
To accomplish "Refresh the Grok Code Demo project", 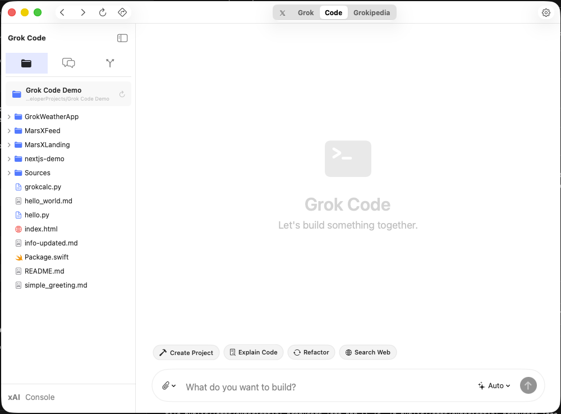I will pos(122,94).
